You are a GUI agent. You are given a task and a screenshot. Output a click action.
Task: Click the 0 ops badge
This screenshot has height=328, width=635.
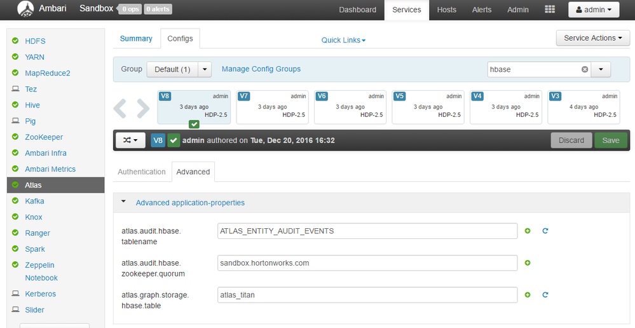coord(130,9)
